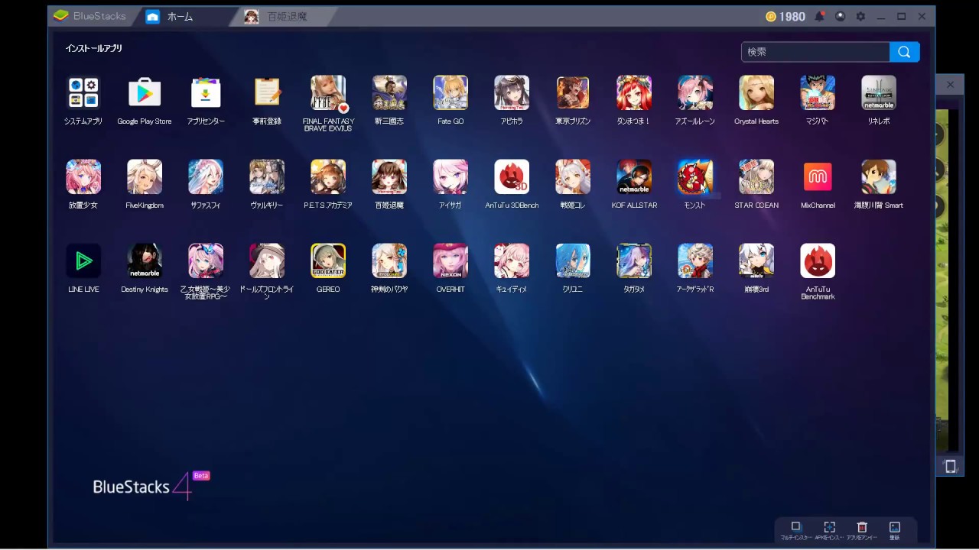This screenshot has width=979, height=550.
Task: Launch P.E.T.S.アカデミア
Action: tap(328, 176)
